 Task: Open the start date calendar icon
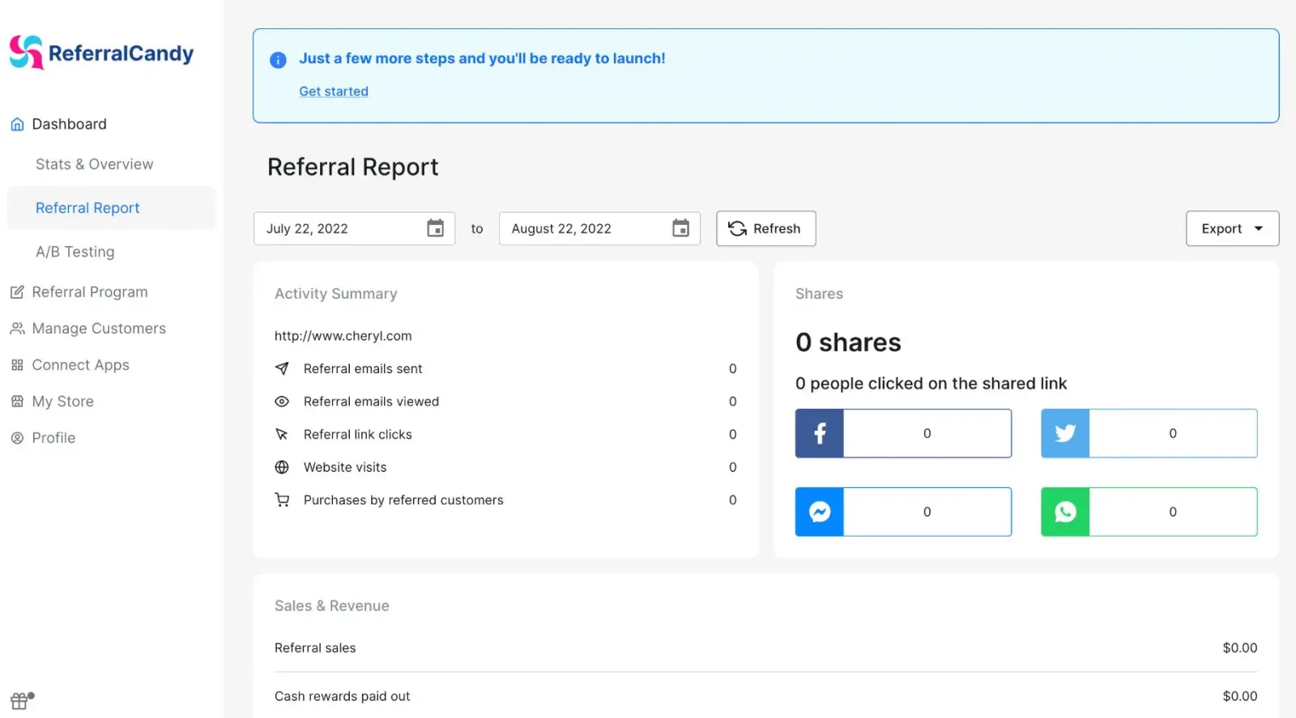pos(436,228)
